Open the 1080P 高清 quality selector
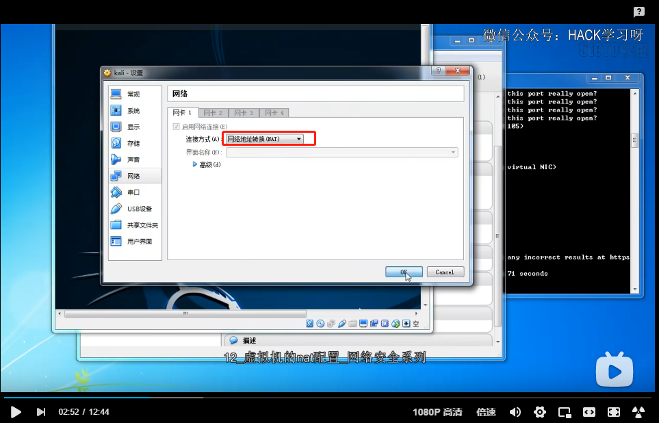 (x=437, y=412)
